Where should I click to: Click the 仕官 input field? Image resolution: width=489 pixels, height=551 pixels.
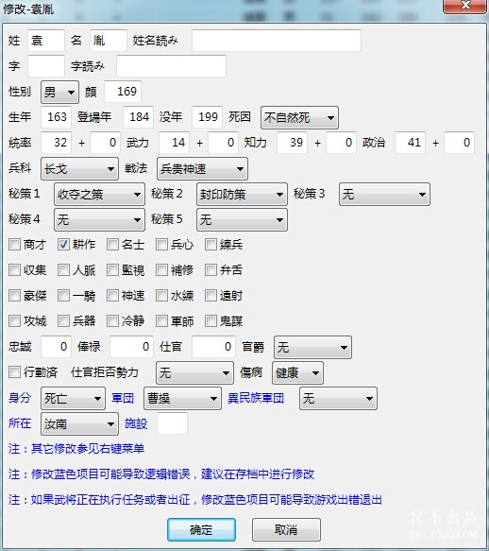click(213, 347)
